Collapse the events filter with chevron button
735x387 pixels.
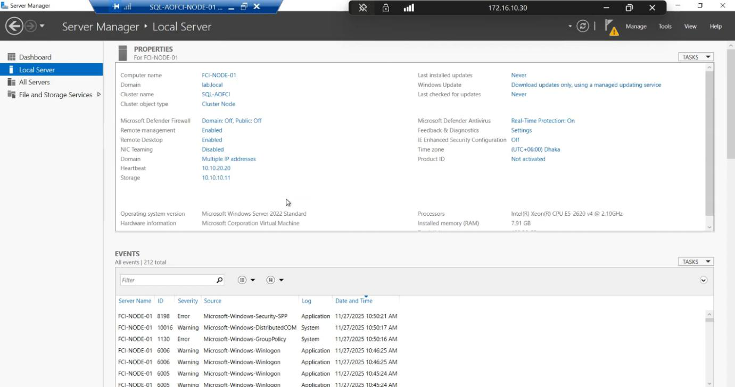[x=704, y=280]
